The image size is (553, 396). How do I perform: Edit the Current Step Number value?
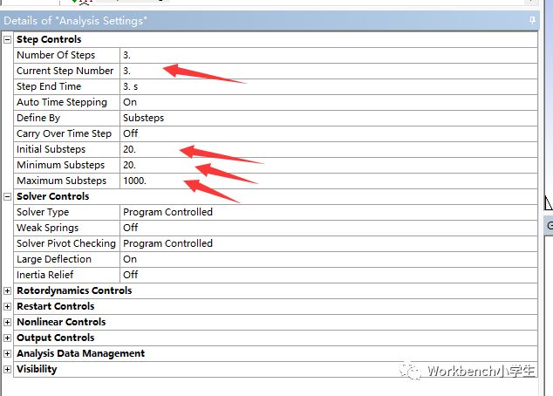click(329, 71)
